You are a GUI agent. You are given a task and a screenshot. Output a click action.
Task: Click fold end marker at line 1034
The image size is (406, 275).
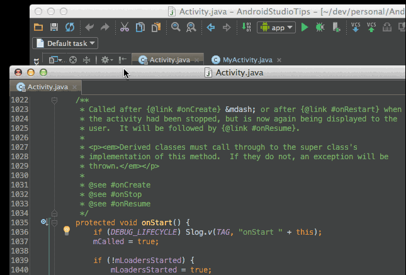point(54,213)
